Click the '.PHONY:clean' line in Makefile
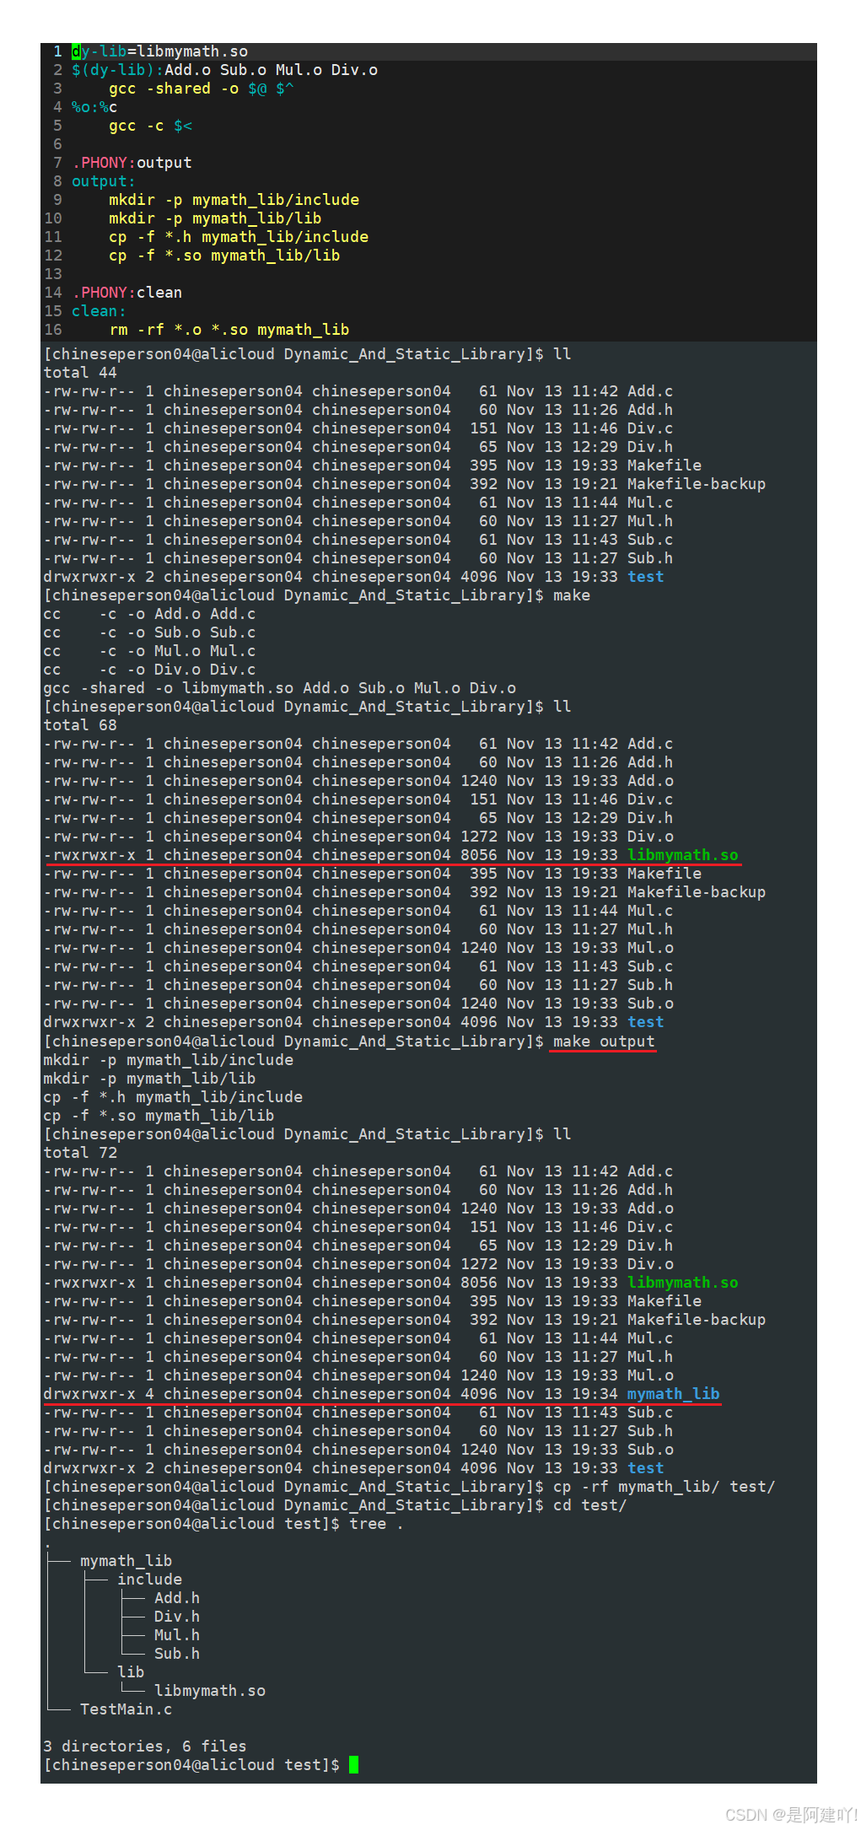This screenshot has height=1830, width=861. pos(127,293)
